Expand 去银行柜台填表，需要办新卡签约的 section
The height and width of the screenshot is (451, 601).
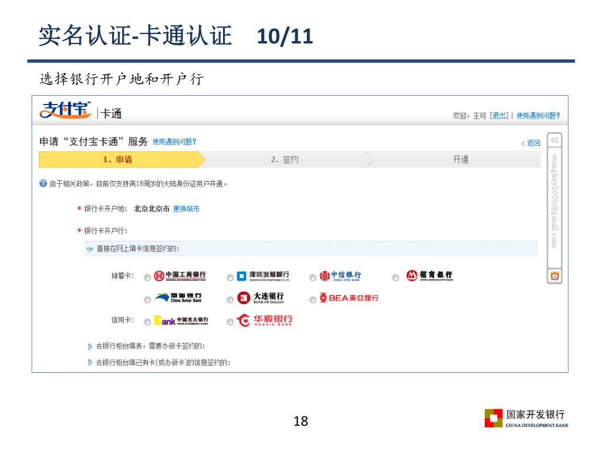click(90, 346)
